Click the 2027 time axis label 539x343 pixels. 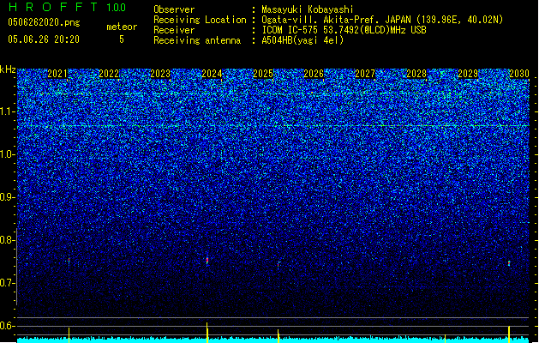click(x=365, y=74)
